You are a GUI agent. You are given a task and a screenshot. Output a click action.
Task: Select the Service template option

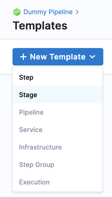(57, 130)
